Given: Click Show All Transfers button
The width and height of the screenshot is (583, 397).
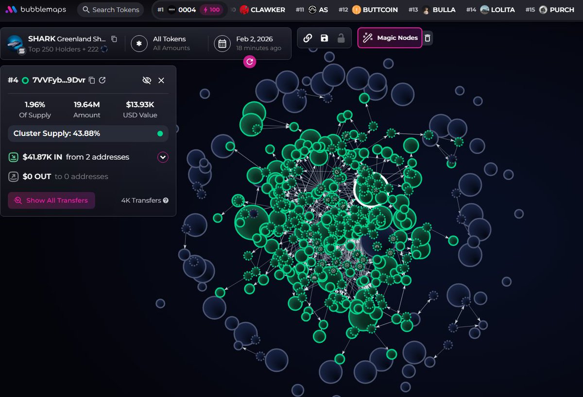Looking at the screenshot, I should tap(51, 200).
